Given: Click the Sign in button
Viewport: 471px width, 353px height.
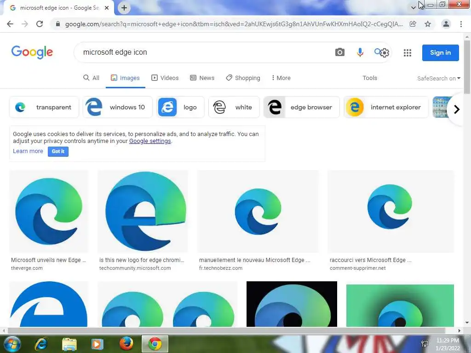Looking at the screenshot, I should click(x=440, y=52).
